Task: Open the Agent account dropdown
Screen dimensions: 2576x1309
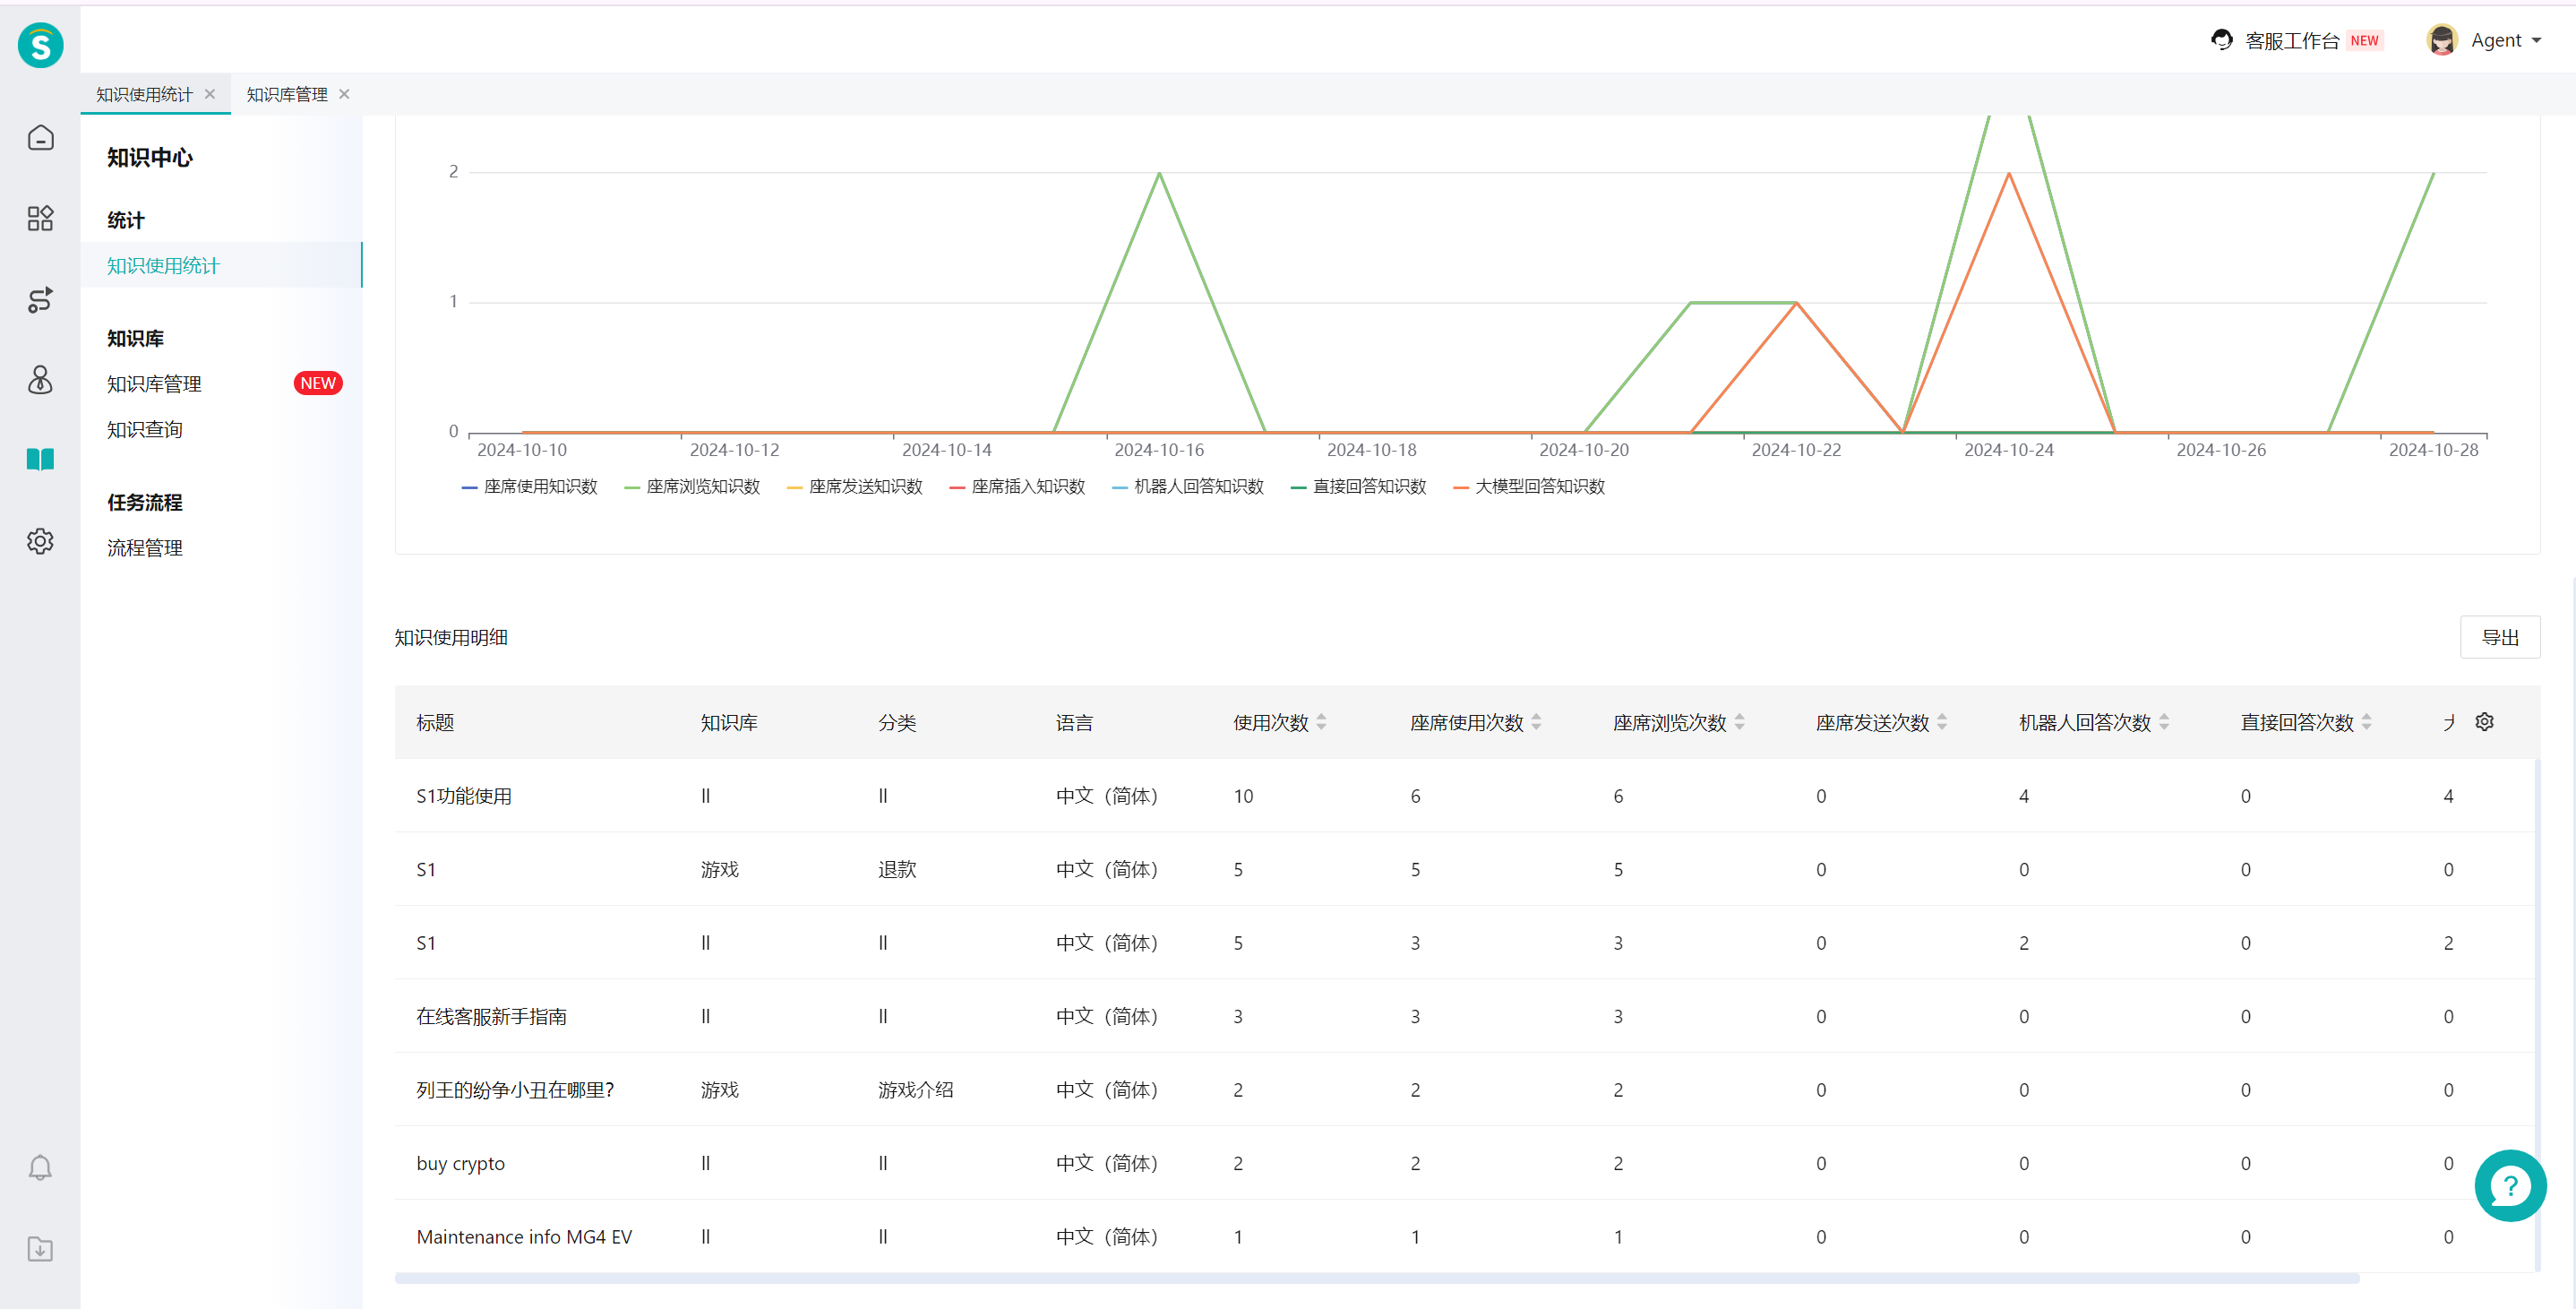Action: [2505, 40]
